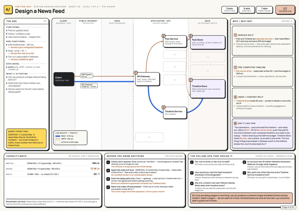This screenshot has width=299, height=211.
Task: Click the Data column header
Action: 208,22
